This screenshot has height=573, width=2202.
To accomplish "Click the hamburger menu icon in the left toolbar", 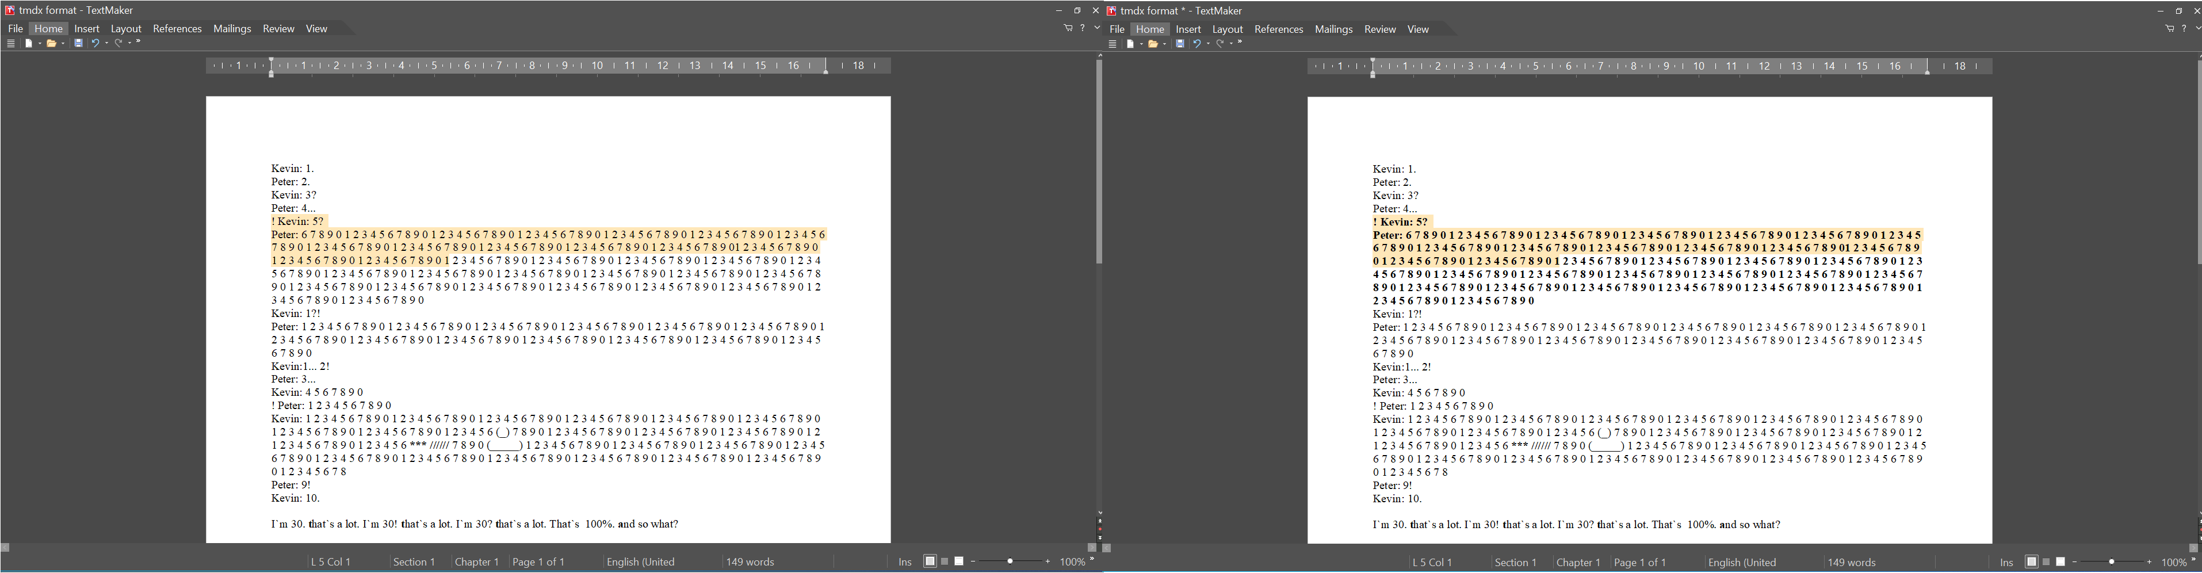I will [10, 44].
